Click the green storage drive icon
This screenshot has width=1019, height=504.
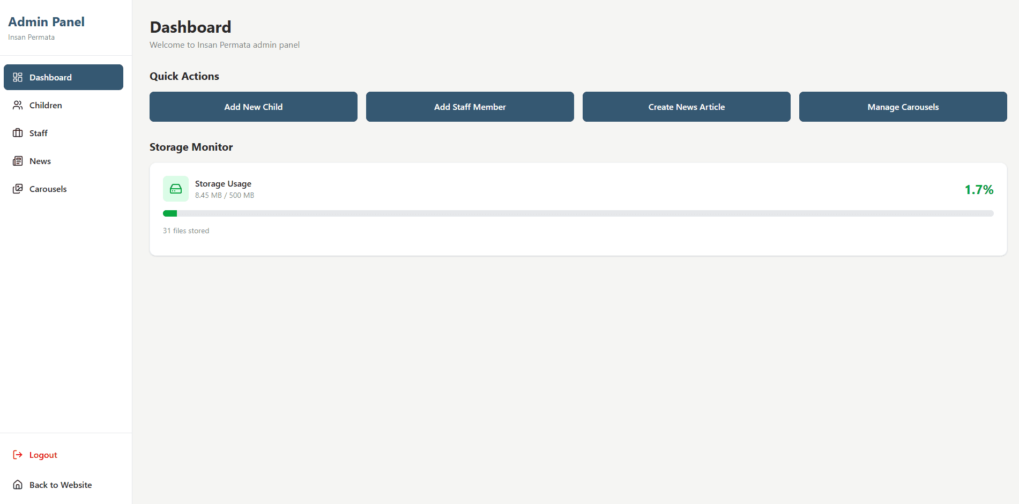[176, 189]
